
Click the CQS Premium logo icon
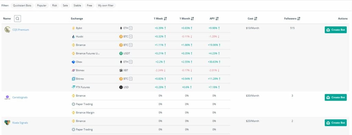(x=7, y=30)
